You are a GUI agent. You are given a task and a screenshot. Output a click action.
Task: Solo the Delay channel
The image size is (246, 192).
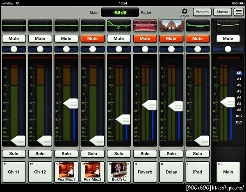[171, 154]
